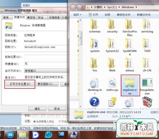
Task: Open the monitor app icon on taskbar
Action: click(x=61, y=135)
